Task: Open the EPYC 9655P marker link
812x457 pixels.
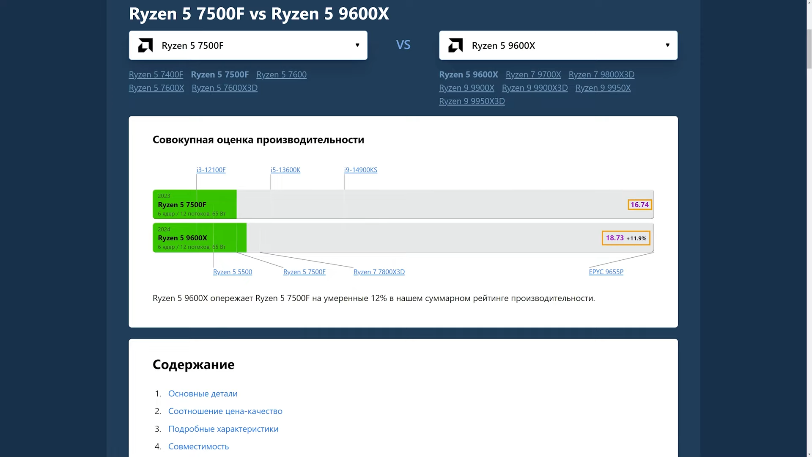Action: pos(606,272)
